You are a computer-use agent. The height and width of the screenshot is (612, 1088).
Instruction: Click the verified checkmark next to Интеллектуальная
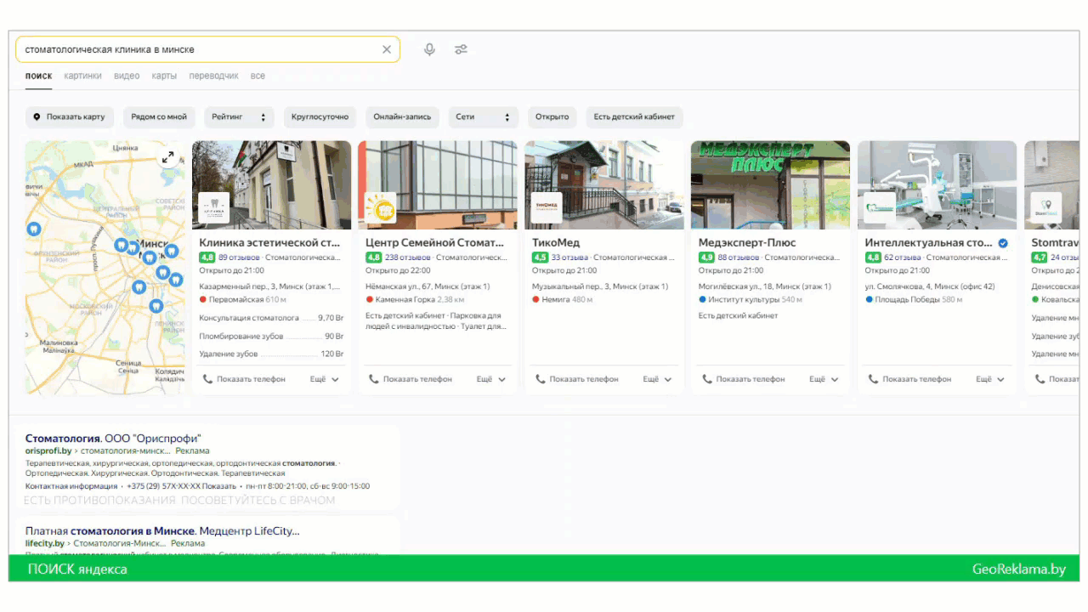[x=1003, y=243]
